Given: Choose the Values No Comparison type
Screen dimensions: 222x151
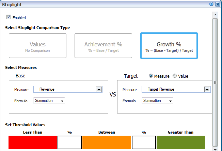Looking at the screenshot, I should pos(37,47).
